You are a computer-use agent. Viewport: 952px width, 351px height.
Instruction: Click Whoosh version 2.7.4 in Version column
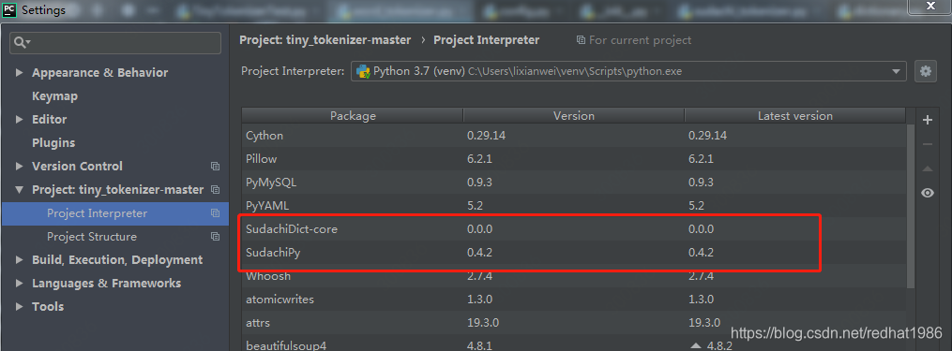click(479, 276)
